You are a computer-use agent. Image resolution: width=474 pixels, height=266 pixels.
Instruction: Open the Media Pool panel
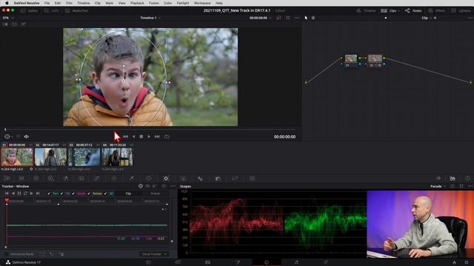[76, 10]
